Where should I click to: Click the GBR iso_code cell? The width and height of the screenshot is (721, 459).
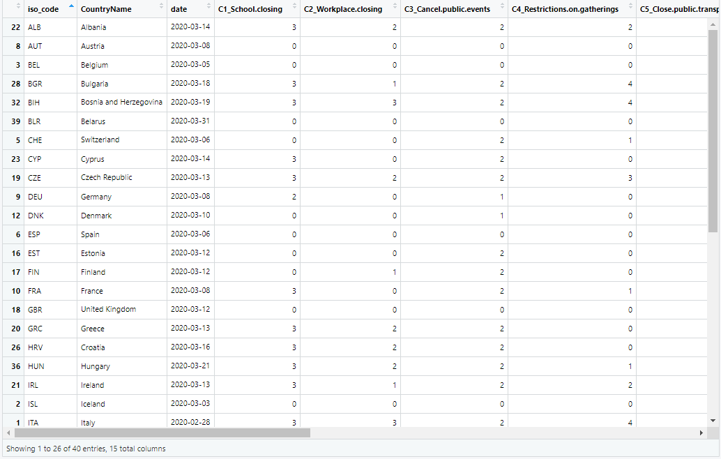pos(35,310)
